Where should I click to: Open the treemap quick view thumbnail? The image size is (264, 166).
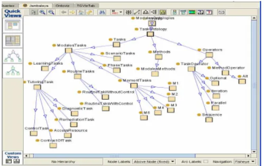[13, 41]
